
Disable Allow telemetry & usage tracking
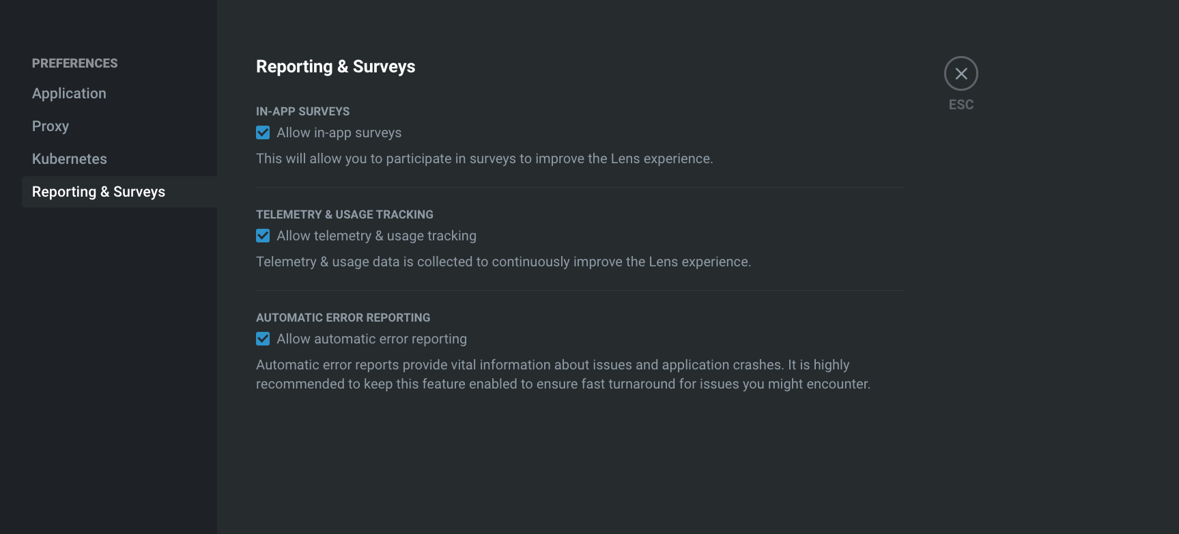[263, 236]
